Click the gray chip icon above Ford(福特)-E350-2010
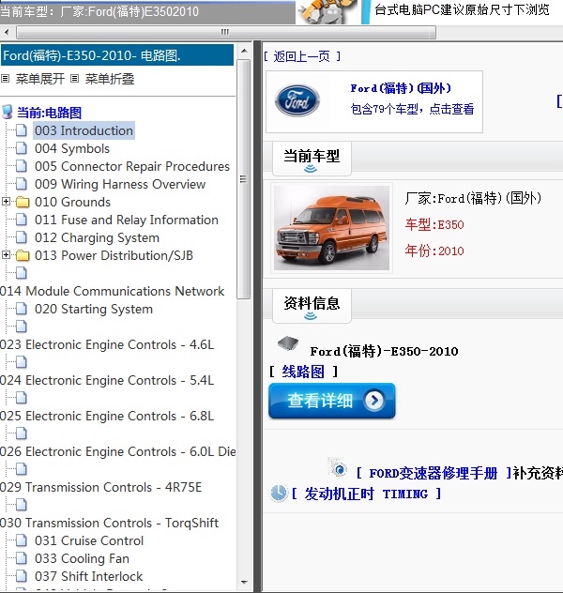The width and height of the screenshot is (563, 593). click(288, 343)
